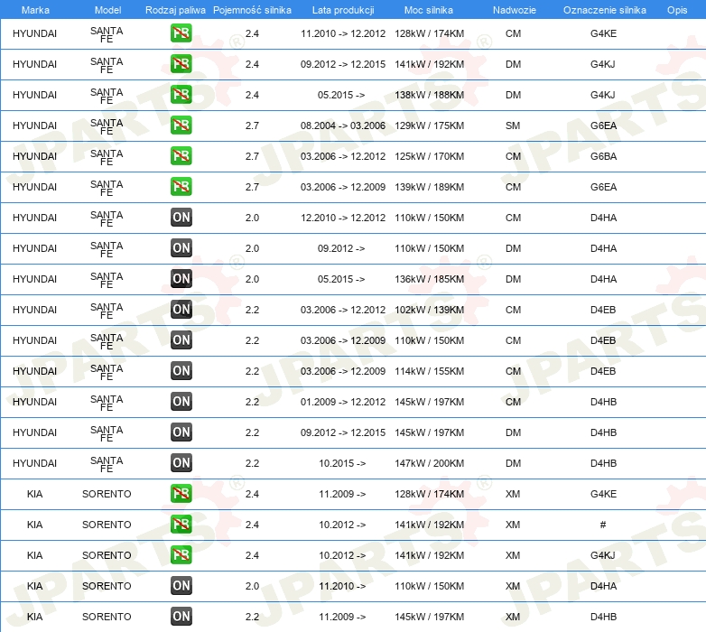
Task: Click the 01.2009 -> 12.2012 production years cell
Action: 343,402
